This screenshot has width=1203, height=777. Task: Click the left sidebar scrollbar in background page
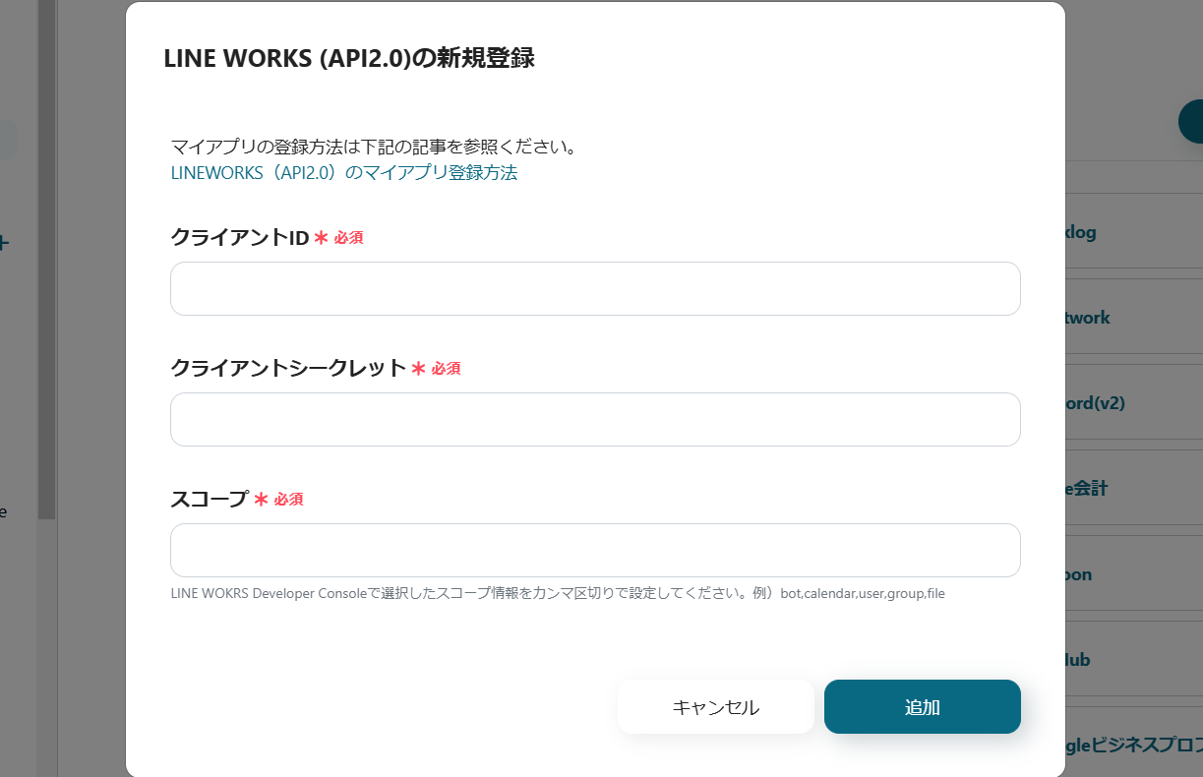pos(46,260)
